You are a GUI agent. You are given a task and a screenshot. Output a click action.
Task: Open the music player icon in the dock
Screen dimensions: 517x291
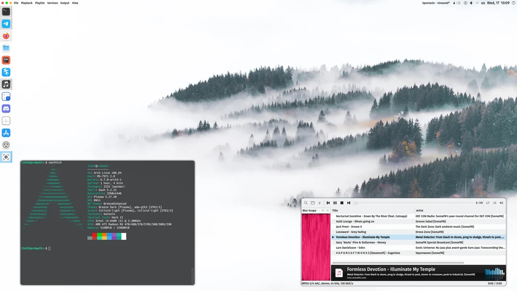click(x=6, y=84)
